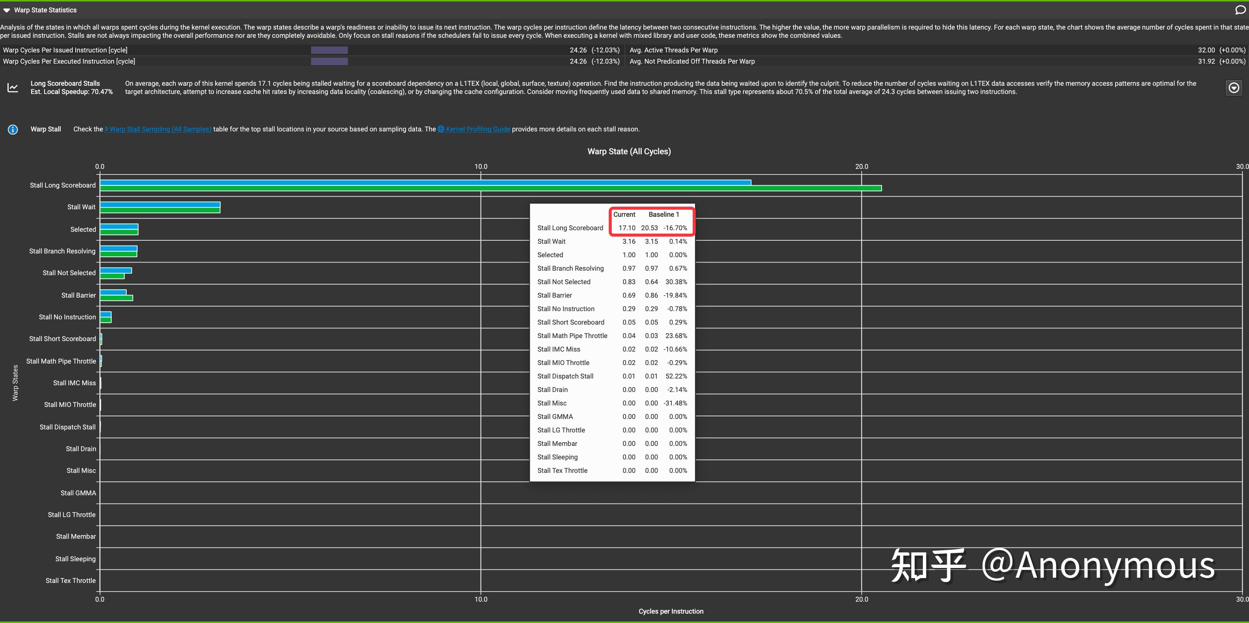
Task: Select Stall Long Scoreboard row in the tooltip table
Action: coord(570,228)
